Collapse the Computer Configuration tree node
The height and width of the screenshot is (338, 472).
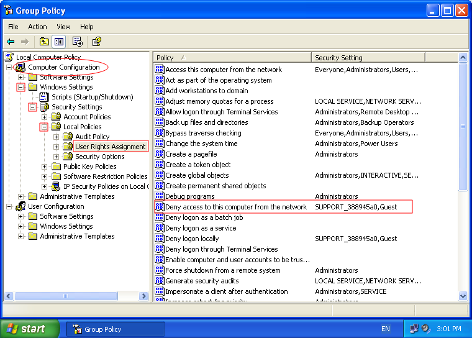click(x=9, y=67)
